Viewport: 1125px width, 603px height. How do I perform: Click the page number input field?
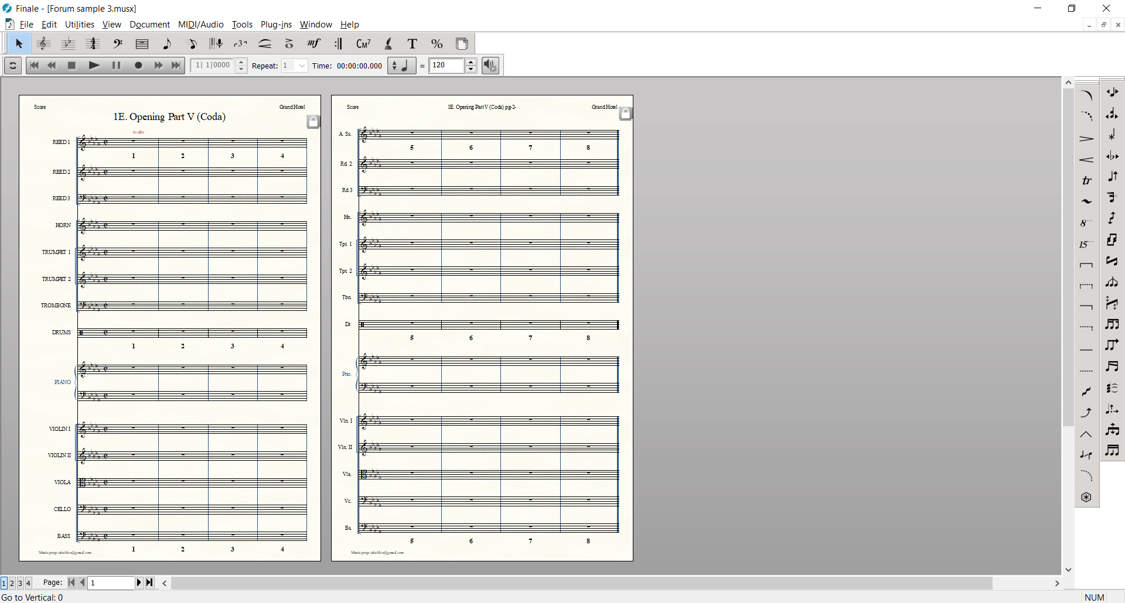tap(111, 583)
